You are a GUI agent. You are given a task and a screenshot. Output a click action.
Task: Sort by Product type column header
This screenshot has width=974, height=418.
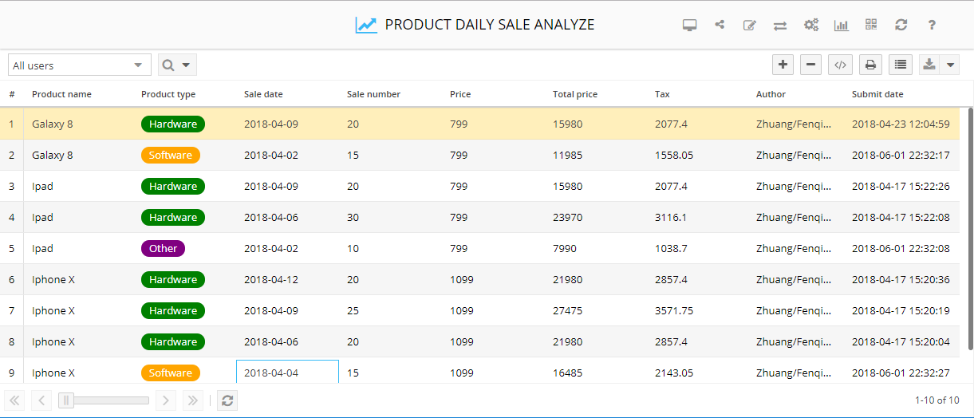168,94
